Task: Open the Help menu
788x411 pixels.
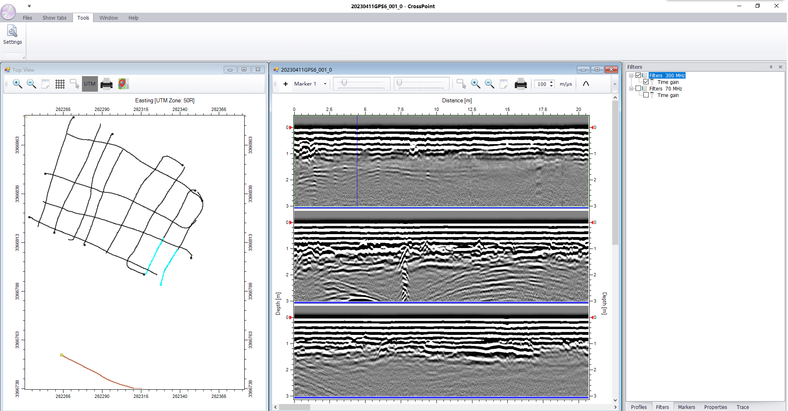Action: [133, 18]
